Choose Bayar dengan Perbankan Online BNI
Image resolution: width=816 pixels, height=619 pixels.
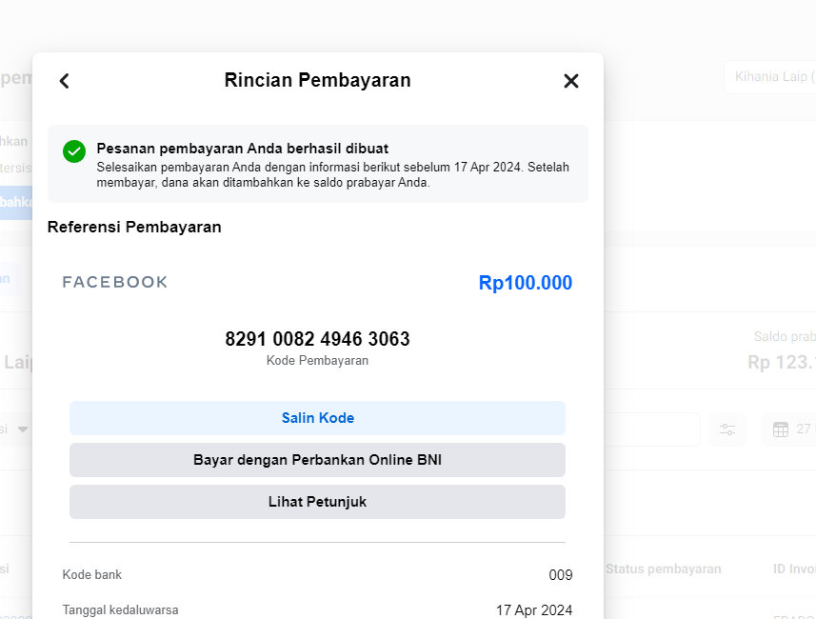click(317, 460)
